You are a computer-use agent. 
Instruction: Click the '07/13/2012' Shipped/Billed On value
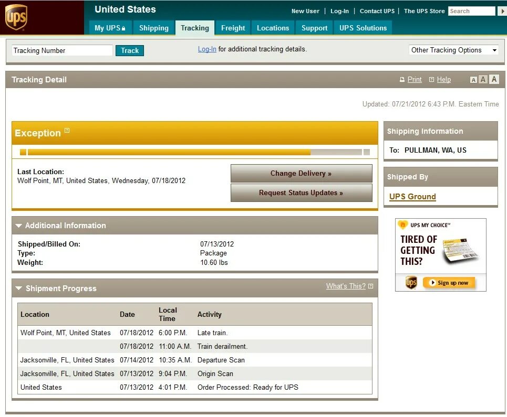[x=216, y=244]
